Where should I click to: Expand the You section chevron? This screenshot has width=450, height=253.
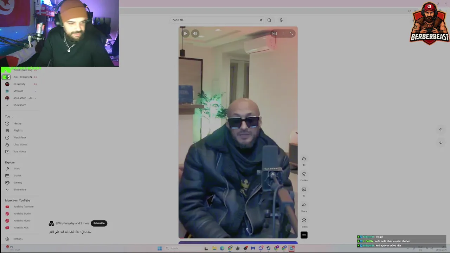tap(13, 117)
